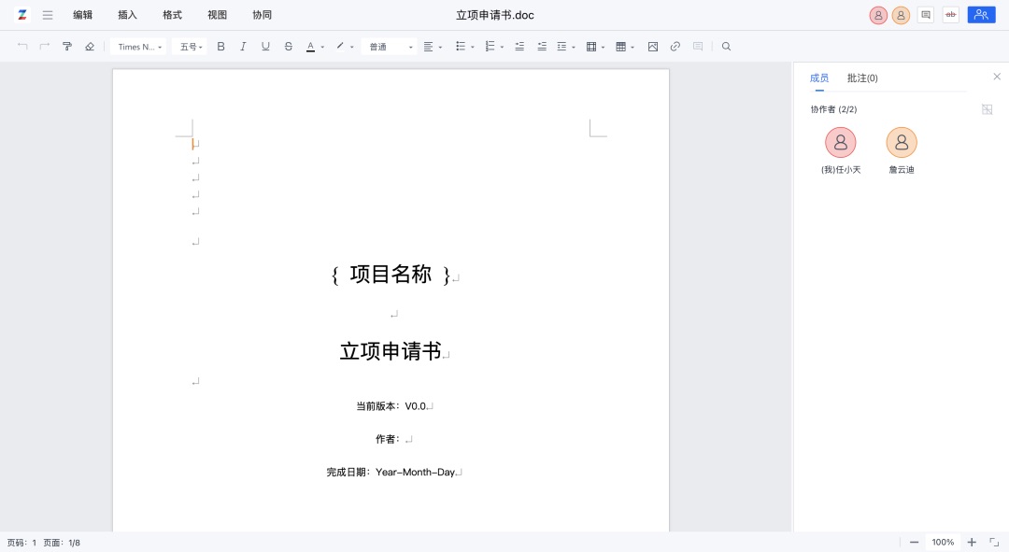The image size is (1009, 552).
Task: Click the grid icon beside 协作者 (2/2)
Action: point(988,109)
